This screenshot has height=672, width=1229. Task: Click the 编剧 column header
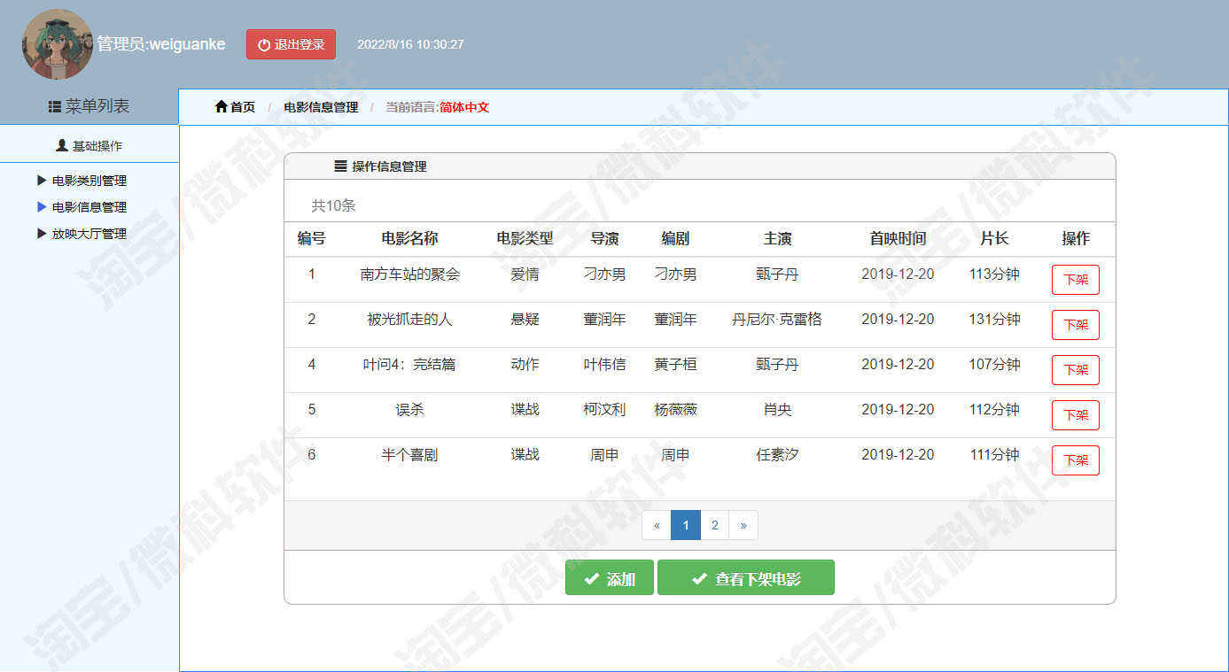click(x=675, y=238)
